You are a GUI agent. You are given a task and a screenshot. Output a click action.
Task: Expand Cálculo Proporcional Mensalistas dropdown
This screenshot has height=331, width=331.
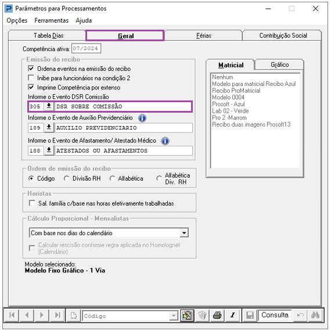(x=184, y=233)
